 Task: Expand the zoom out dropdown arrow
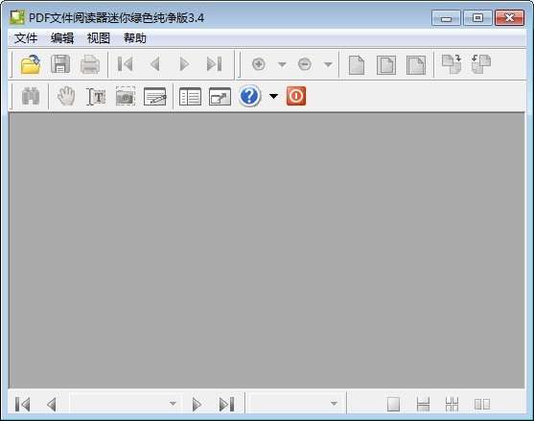tap(328, 64)
